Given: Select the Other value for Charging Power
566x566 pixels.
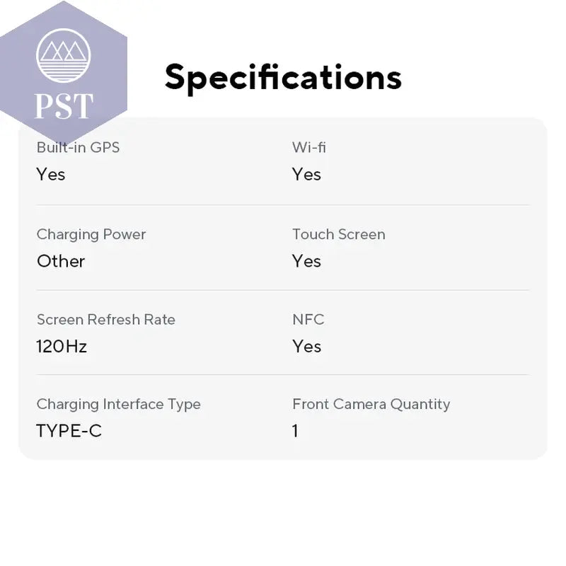Looking at the screenshot, I should pyautogui.click(x=61, y=261).
